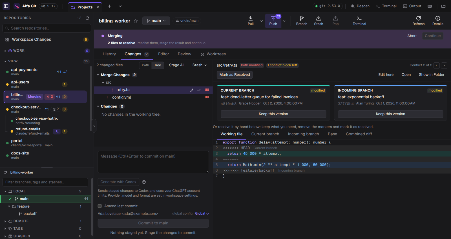Open the Worktrees tab
This screenshot has width=451, height=239.
pyautogui.click(x=213, y=54)
